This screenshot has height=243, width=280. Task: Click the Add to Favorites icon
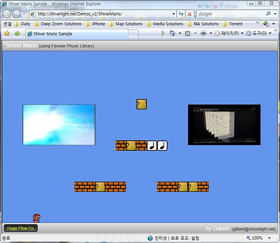coord(17,33)
